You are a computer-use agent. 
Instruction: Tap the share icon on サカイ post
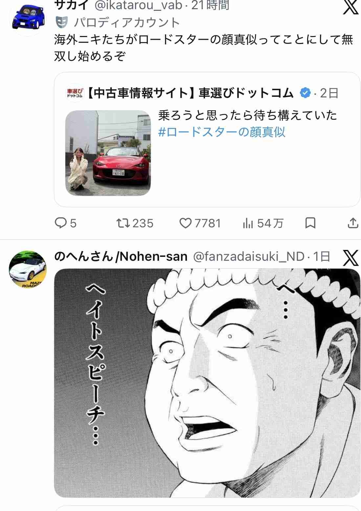pos(353,223)
